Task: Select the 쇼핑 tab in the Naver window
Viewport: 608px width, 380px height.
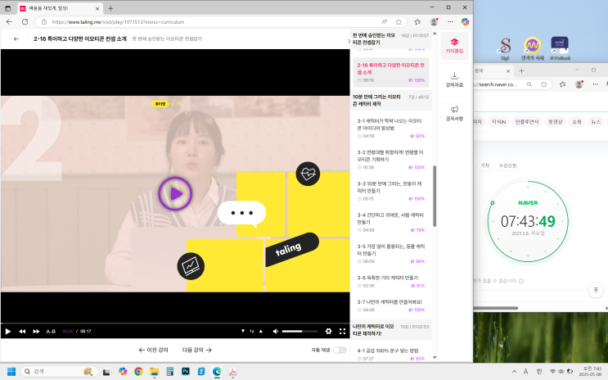Action: pos(577,122)
